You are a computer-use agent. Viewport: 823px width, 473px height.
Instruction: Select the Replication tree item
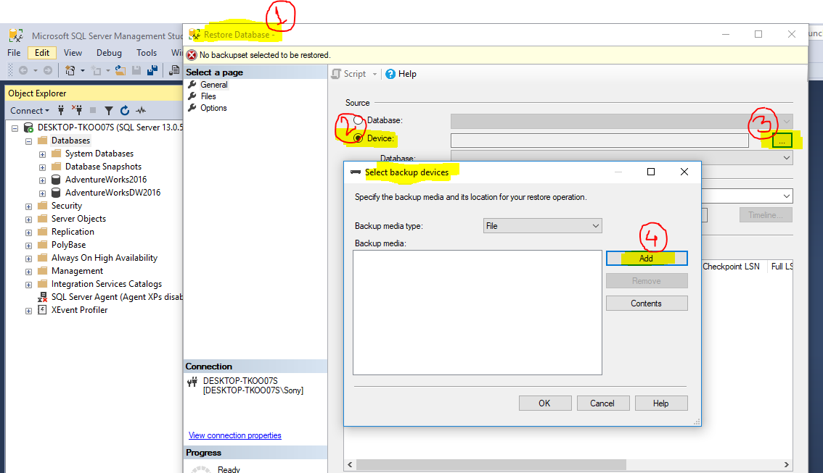73,232
